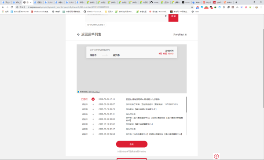Select the tracking entry at 02:58
This screenshot has height=160, width=264.
click(x=132, y=134)
